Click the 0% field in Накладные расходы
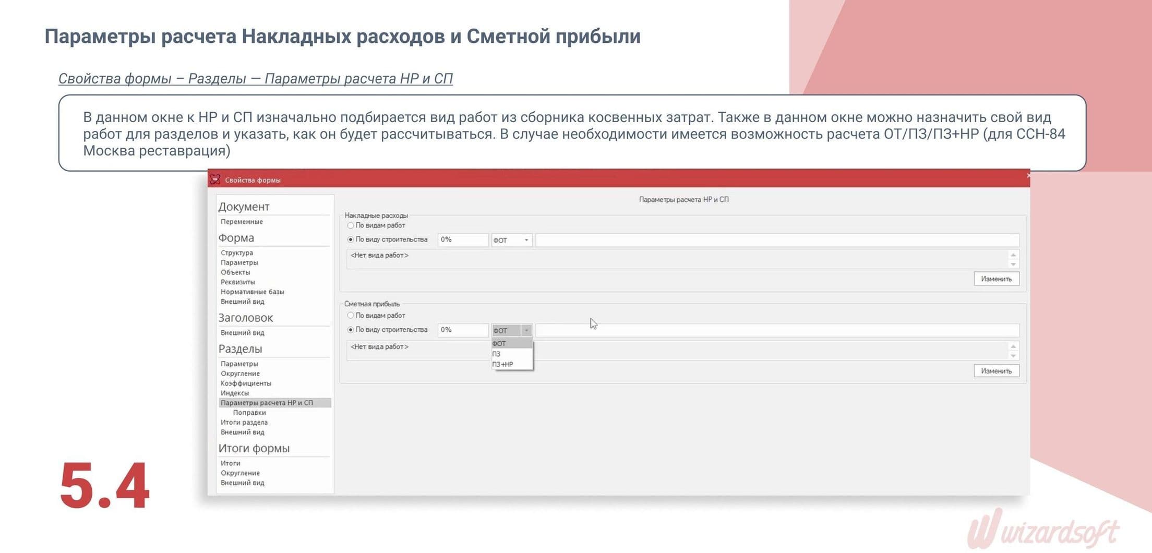This screenshot has height=553, width=1152. point(463,240)
